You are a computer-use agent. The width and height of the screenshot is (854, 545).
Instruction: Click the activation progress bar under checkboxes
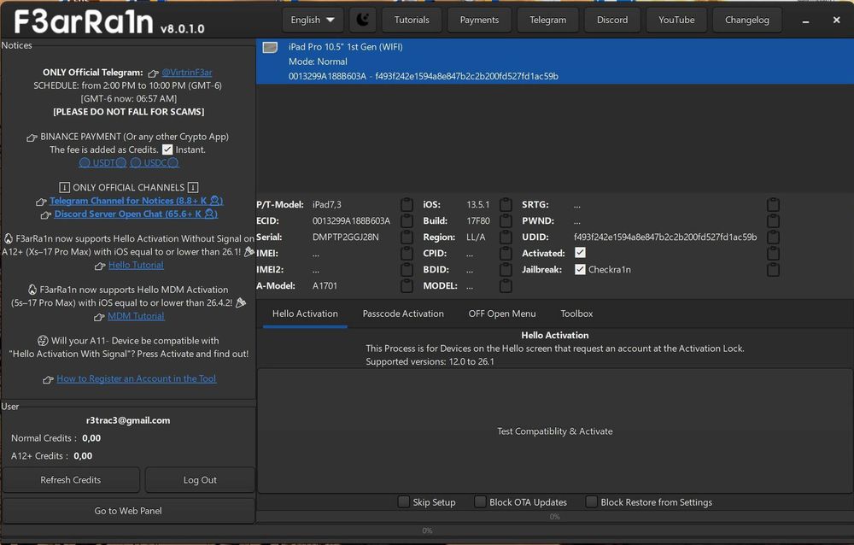[x=554, y=517]
